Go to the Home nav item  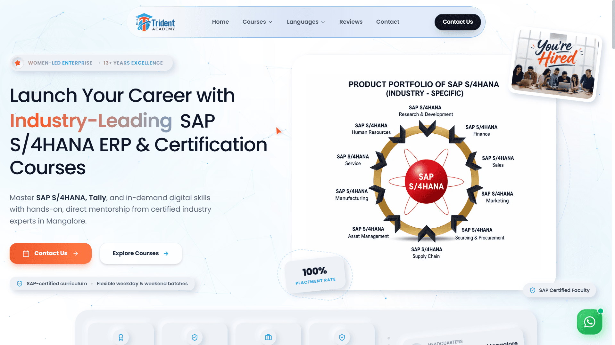[220, 22]
